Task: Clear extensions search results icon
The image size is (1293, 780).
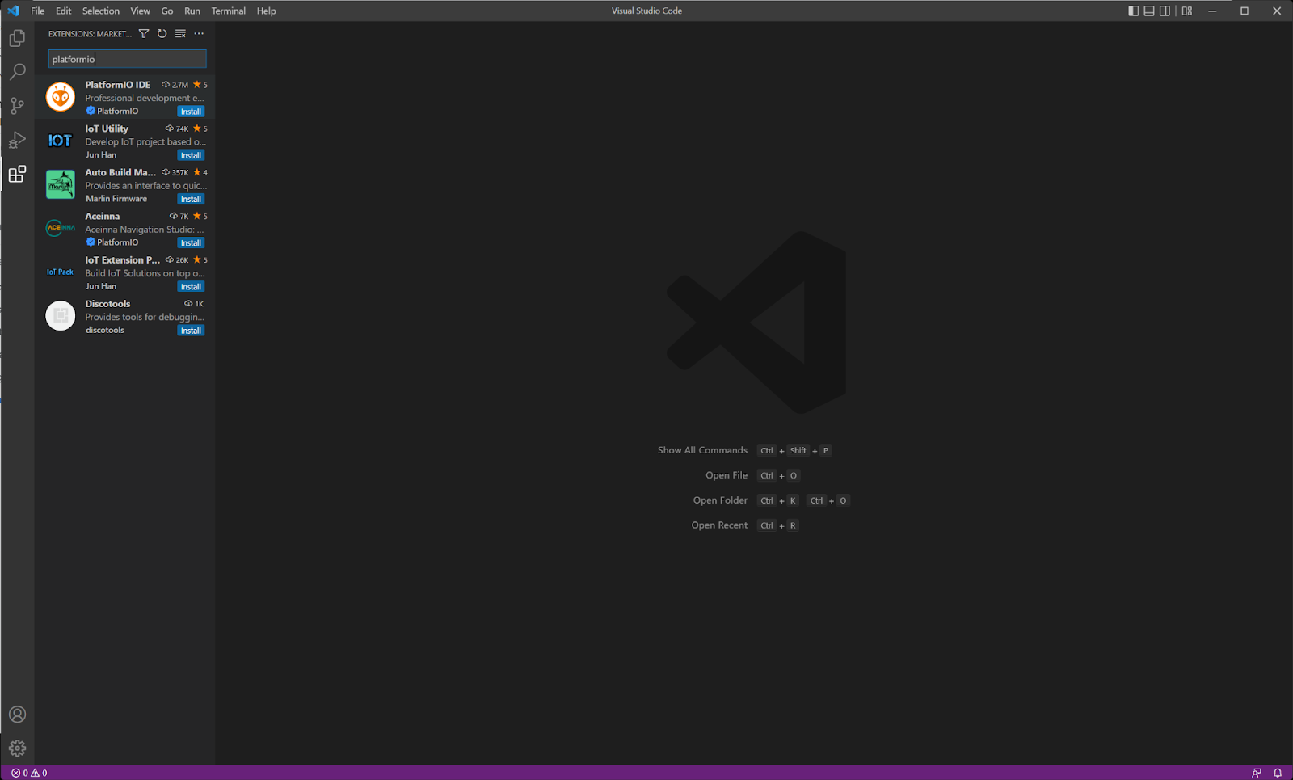Action: pos(180,34)
